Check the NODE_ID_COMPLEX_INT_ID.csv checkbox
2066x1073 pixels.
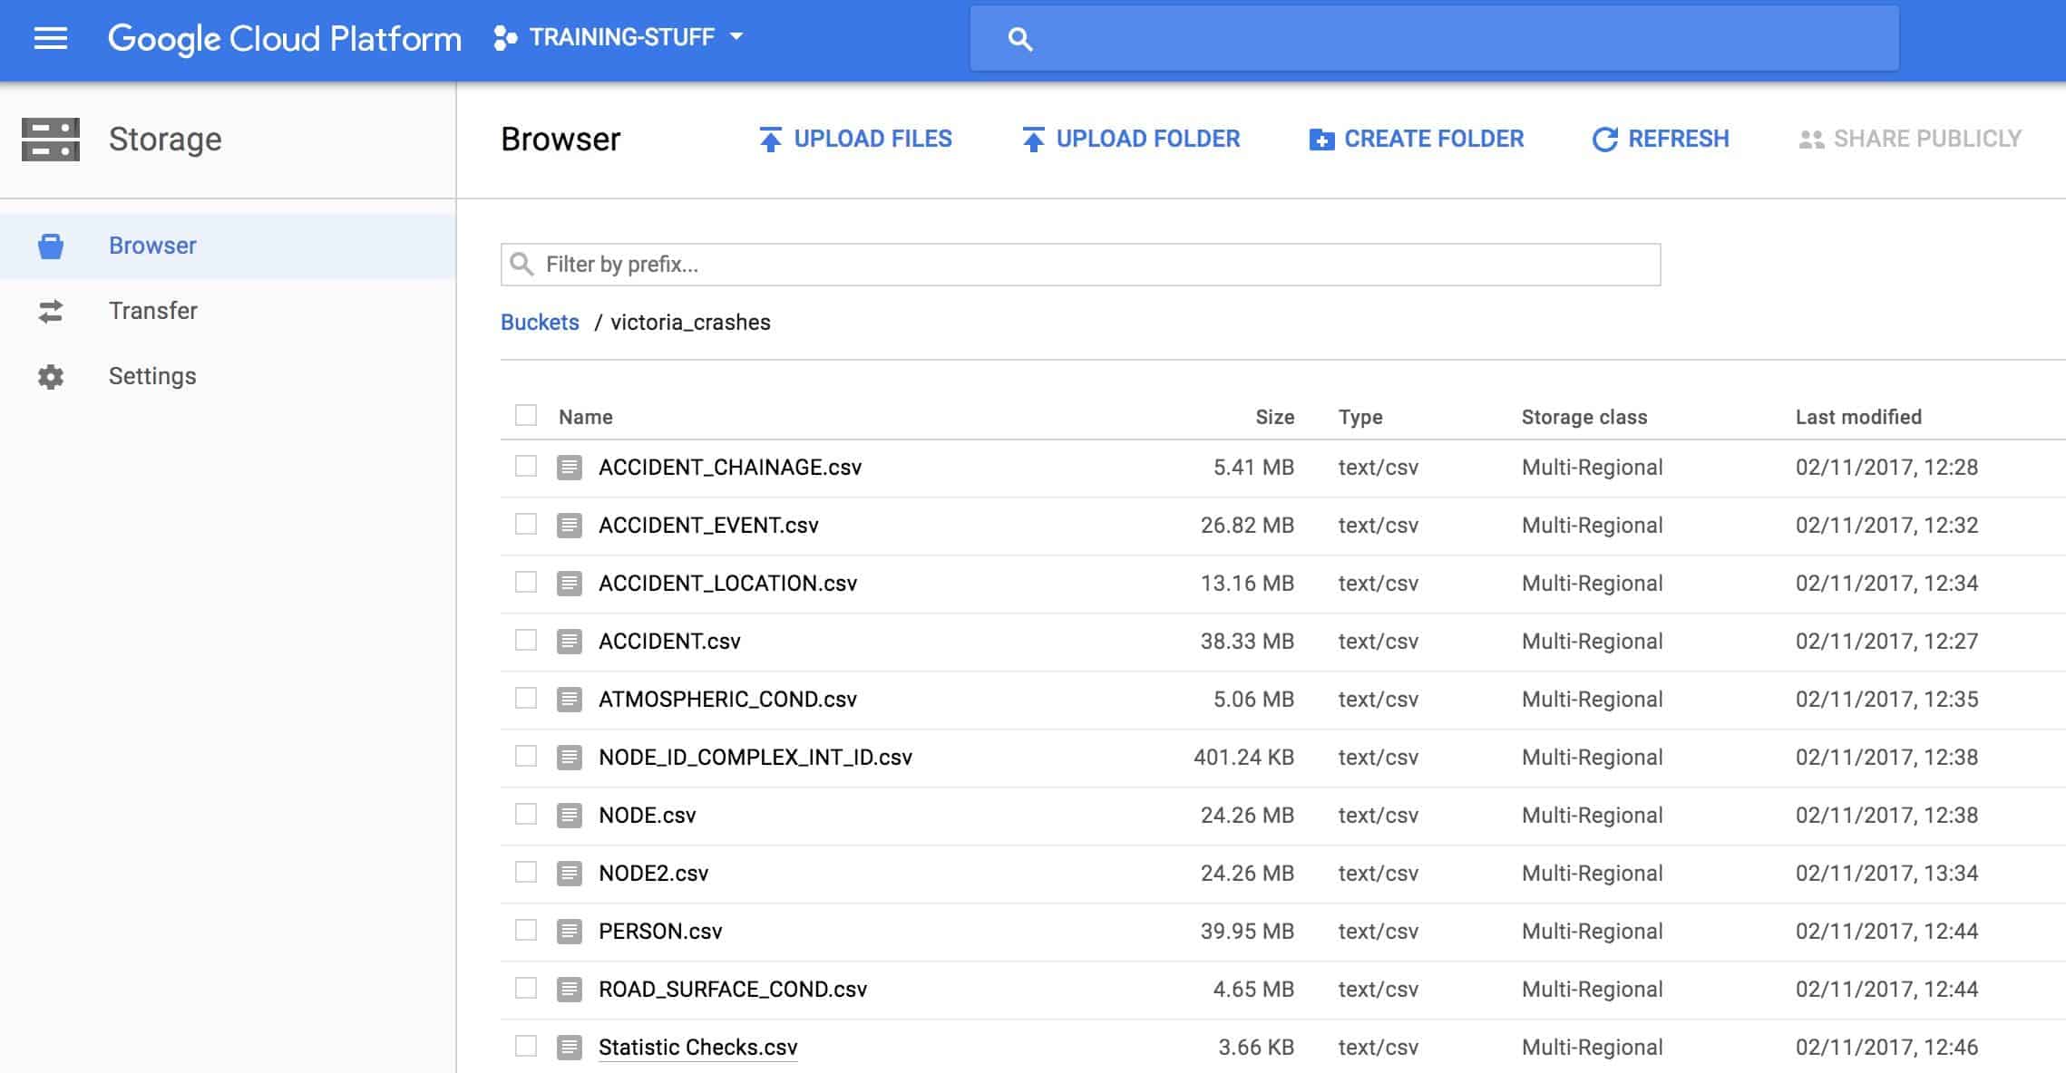point(526,756)
